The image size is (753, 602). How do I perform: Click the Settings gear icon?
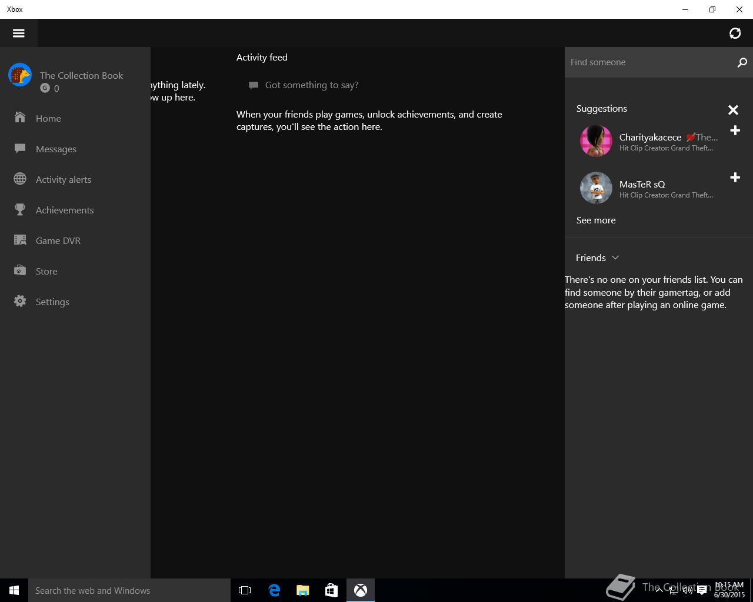coord(20,301)
